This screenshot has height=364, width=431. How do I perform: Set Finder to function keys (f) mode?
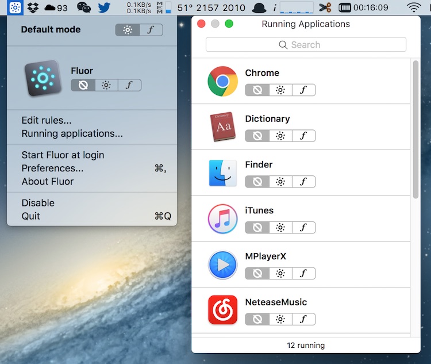(x=303, y=182)
